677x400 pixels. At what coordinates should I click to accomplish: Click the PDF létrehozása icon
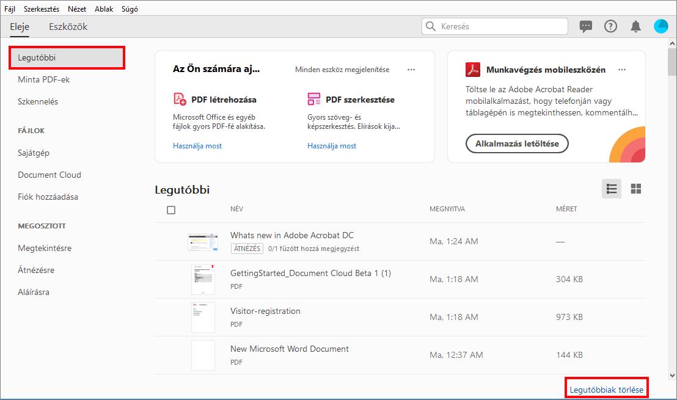coord(180,99)
